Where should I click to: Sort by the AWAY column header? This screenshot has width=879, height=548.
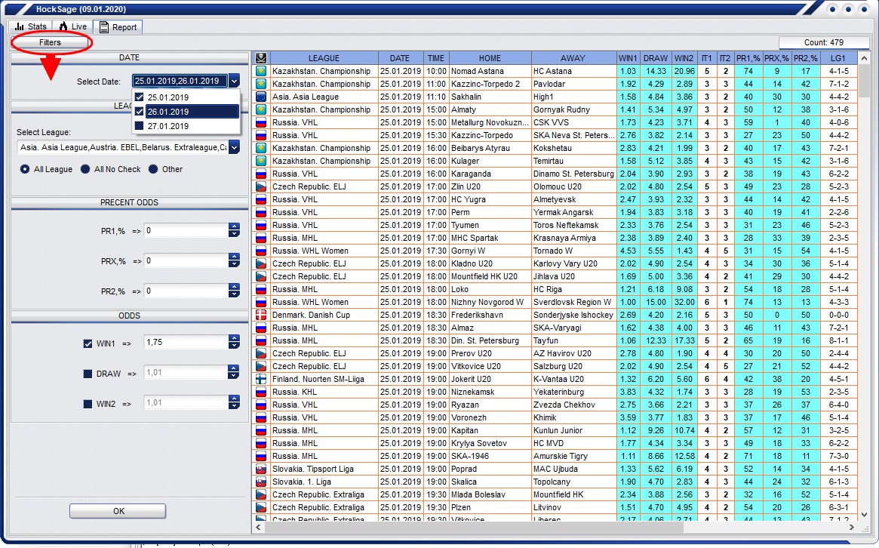click(x=573, y=58)
